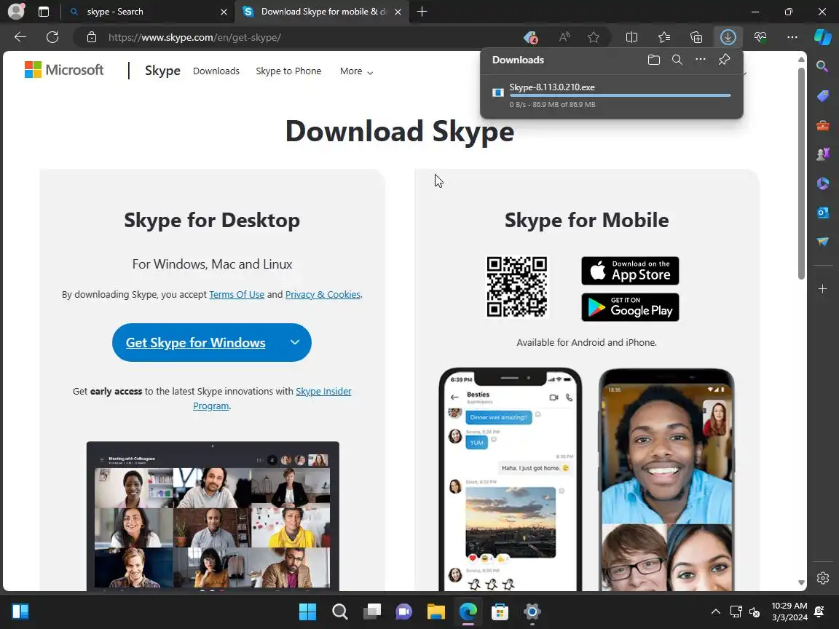
Task: Open the Privacy & Cookies link
Action: tap(323, 295)
